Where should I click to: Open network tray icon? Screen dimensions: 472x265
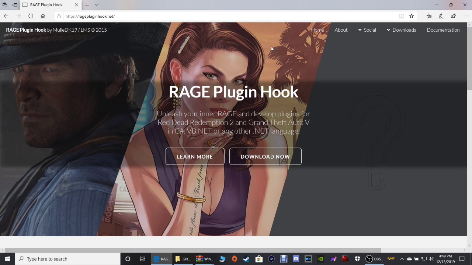point(424,259)
